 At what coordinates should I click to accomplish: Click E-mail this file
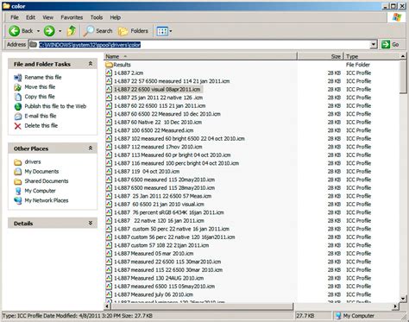coord(41,116)
